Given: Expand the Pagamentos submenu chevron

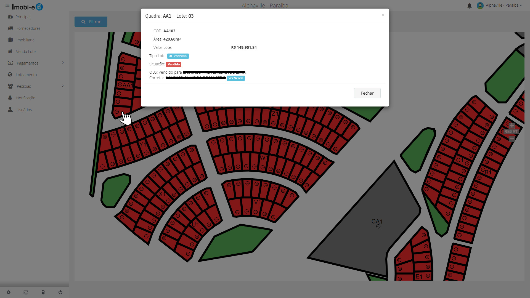Looking at the screenshot, I should [x=63, y=63].
